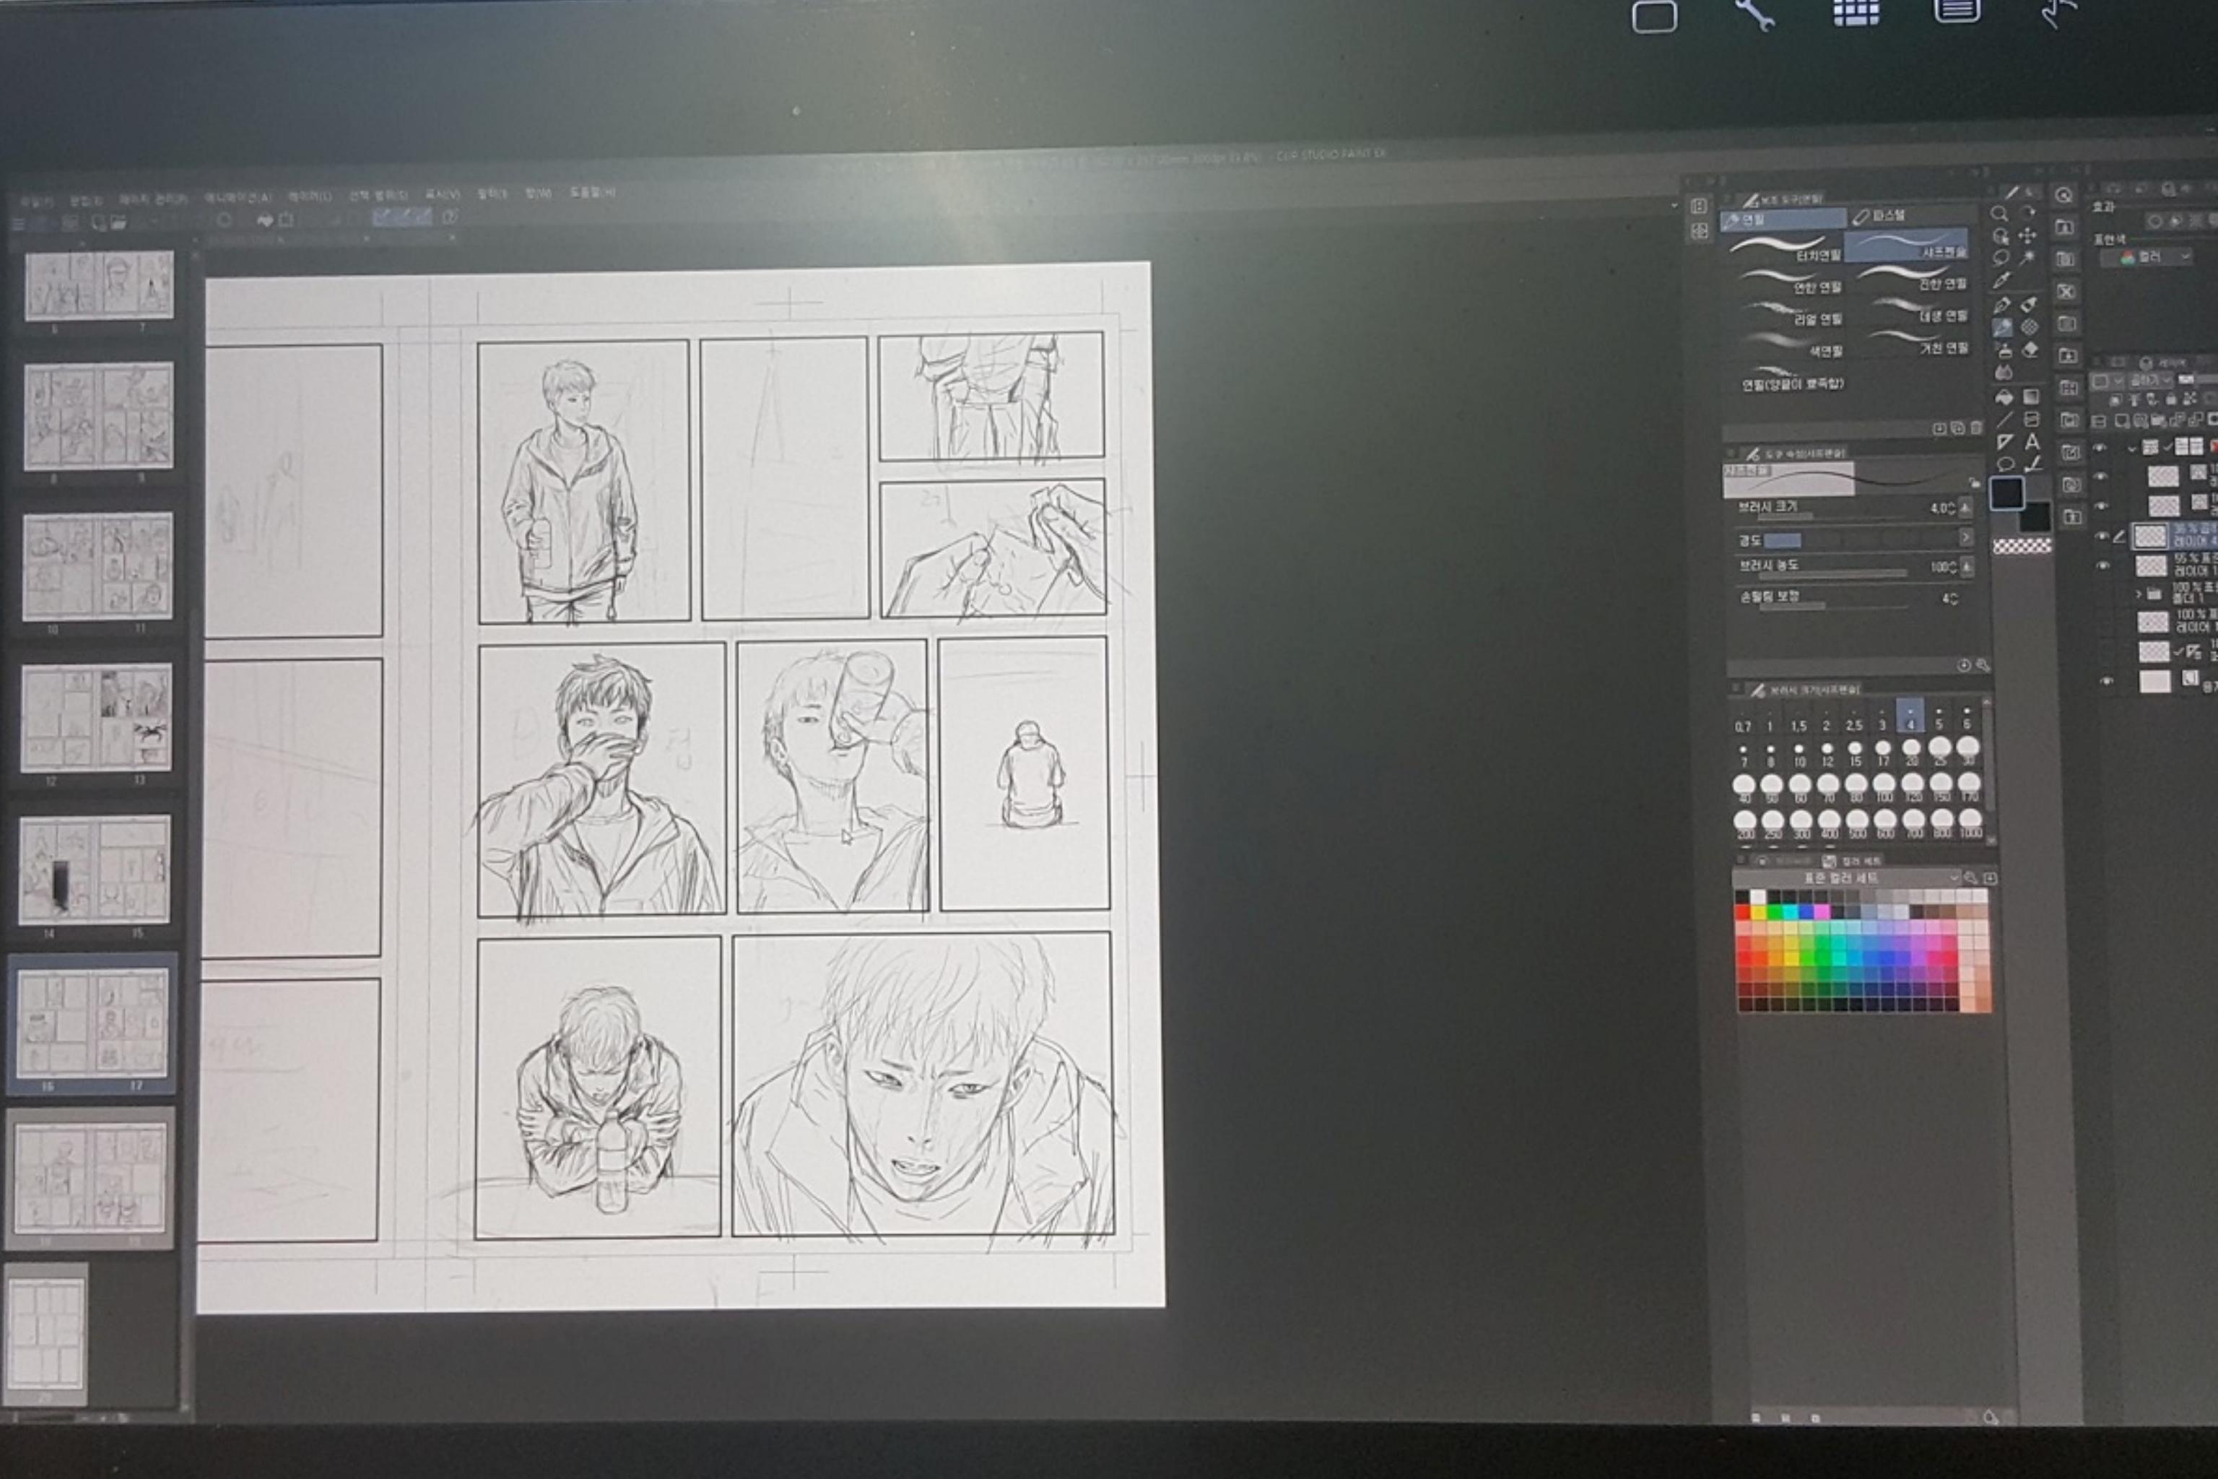The height and width of the screenshot is (1479, 2218).
Task: Toggle visibility of the bottom paper layer
Action: [x=2107, y=681]
